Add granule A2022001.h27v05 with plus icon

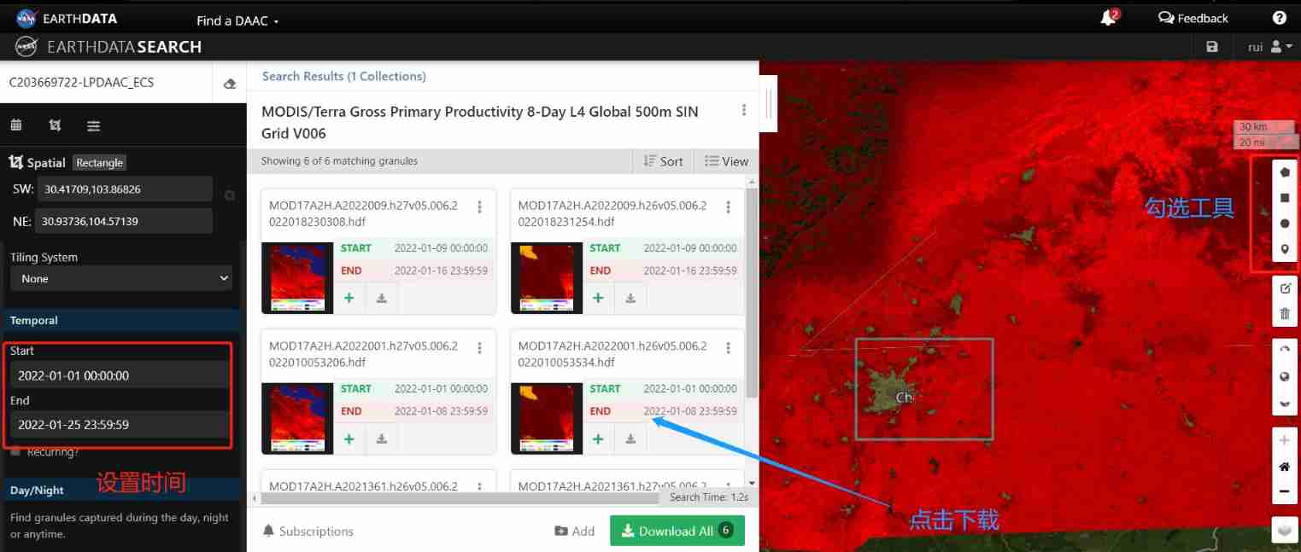point(349,439)
